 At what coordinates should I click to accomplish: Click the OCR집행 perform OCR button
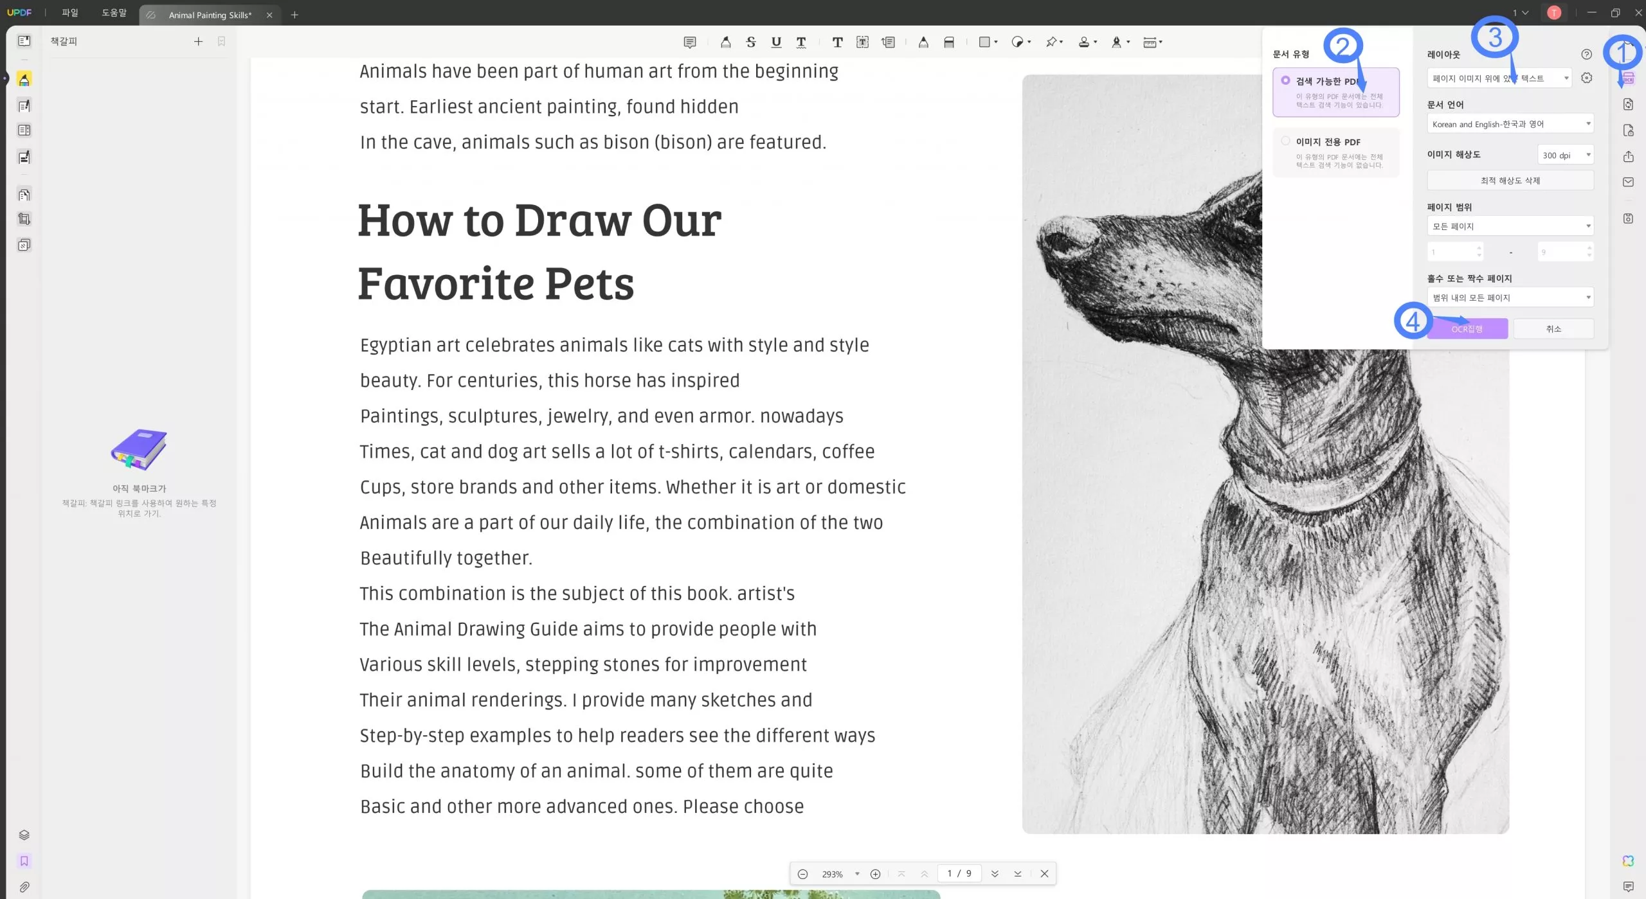1467,329
